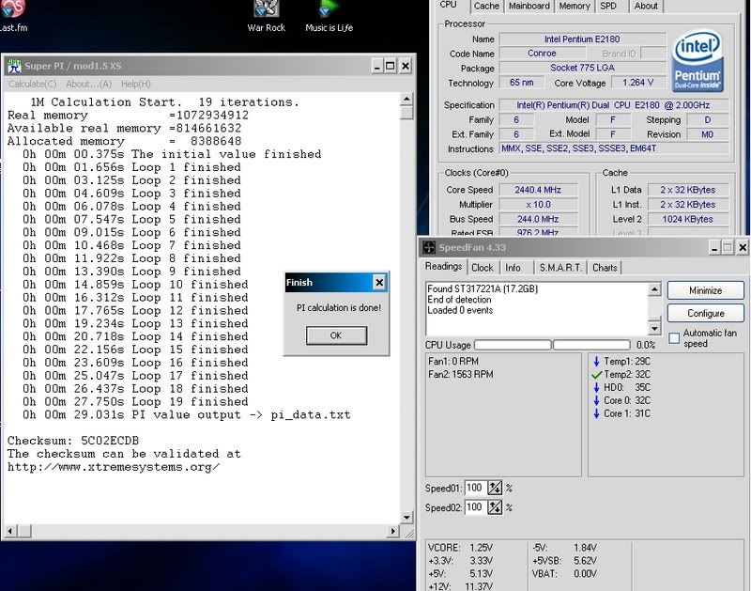Click the Super PI horizontal scrollbar right arrow
The height and width of the screenshot is (591, 751).
point(393,531)
